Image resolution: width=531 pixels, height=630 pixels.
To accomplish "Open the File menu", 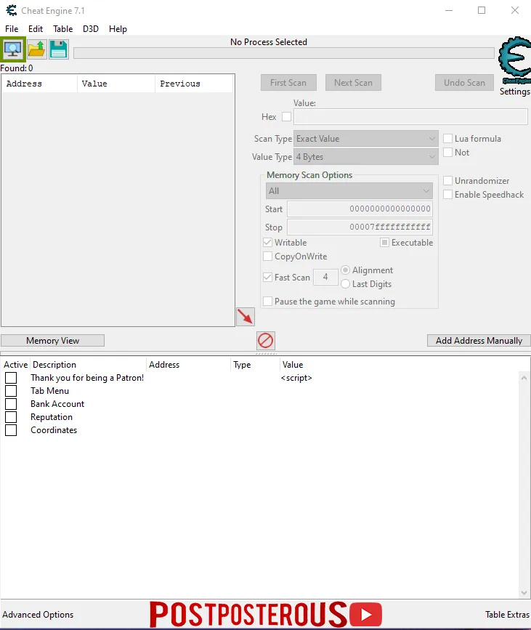I will [x=12, y=29].
